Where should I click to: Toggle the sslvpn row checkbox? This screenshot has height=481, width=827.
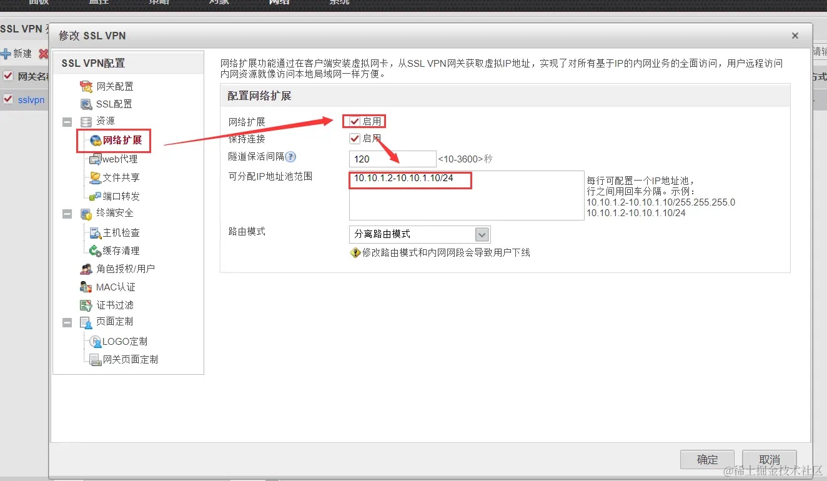(x=8, y=99)
